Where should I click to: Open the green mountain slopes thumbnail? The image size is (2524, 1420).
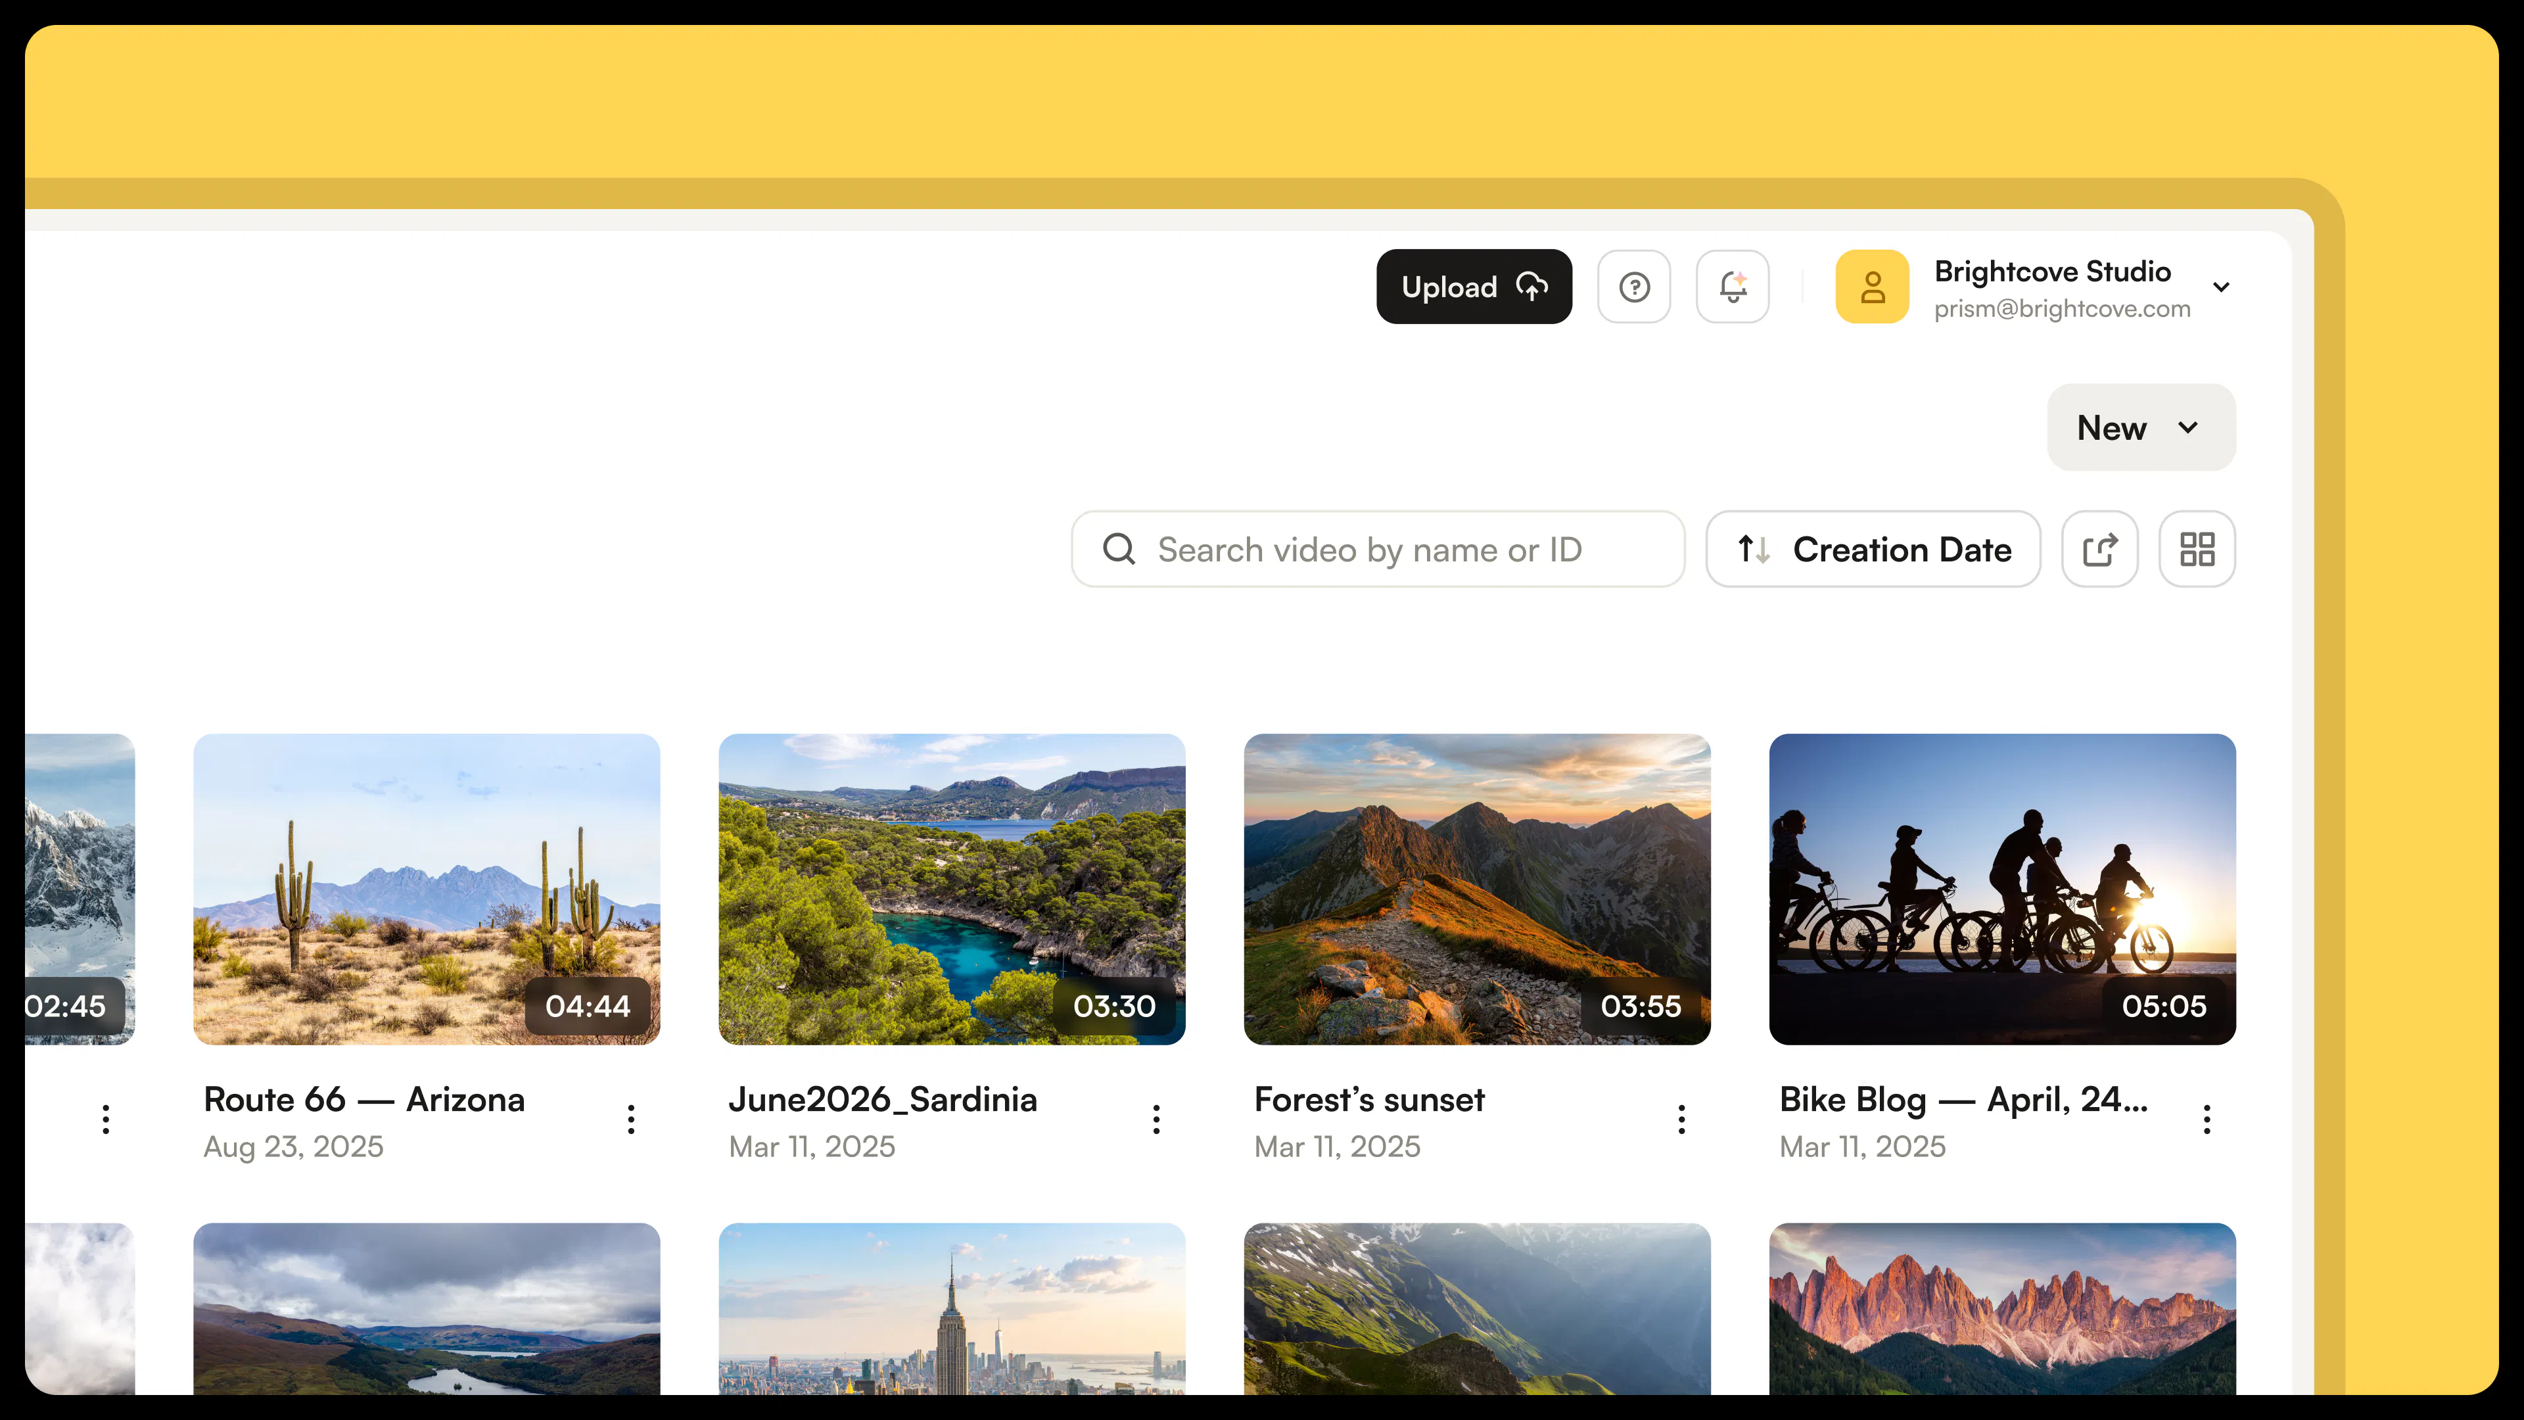[1476, 1308]
